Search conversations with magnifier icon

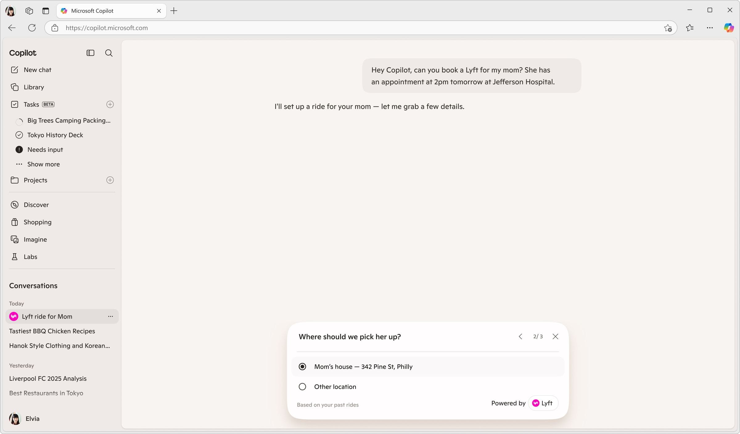point(109,53)
